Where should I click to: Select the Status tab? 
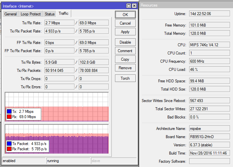50,14
